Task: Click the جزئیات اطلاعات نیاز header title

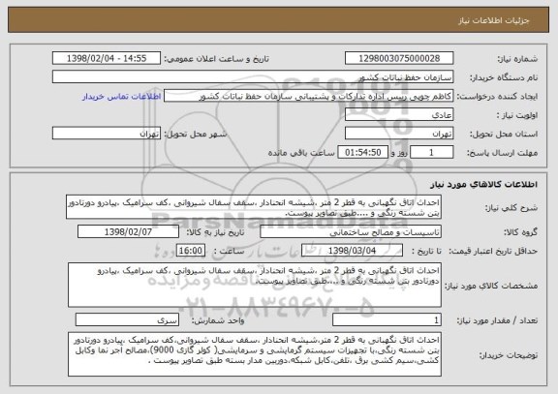Action: (x=494, y=20)
